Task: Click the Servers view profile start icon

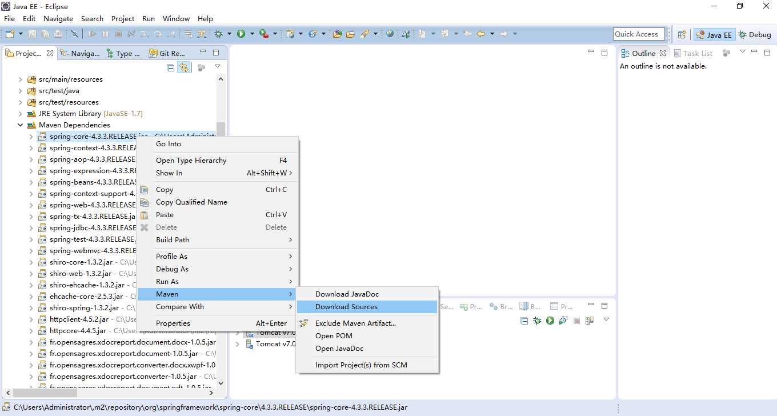Action: pos(563,321)
